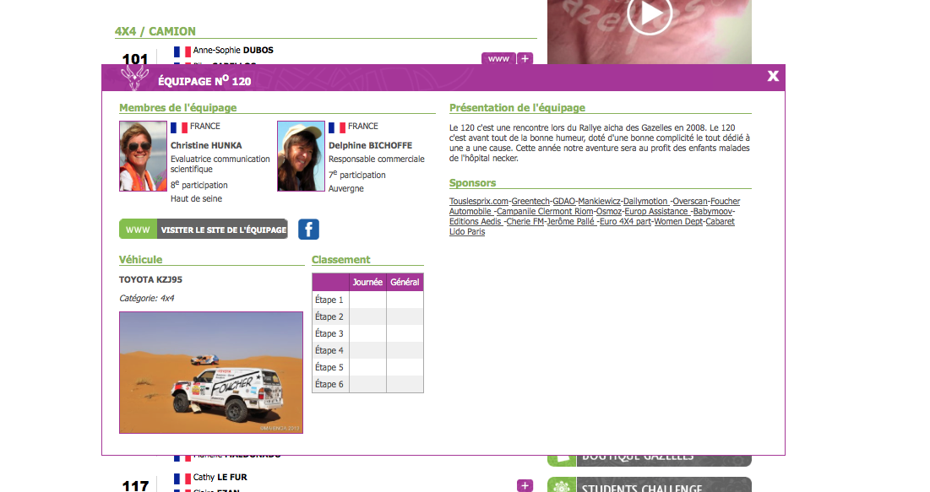Open the team's Facebook page icon
The width and height of the screenshot is (930, 492).
coord(308,230)
